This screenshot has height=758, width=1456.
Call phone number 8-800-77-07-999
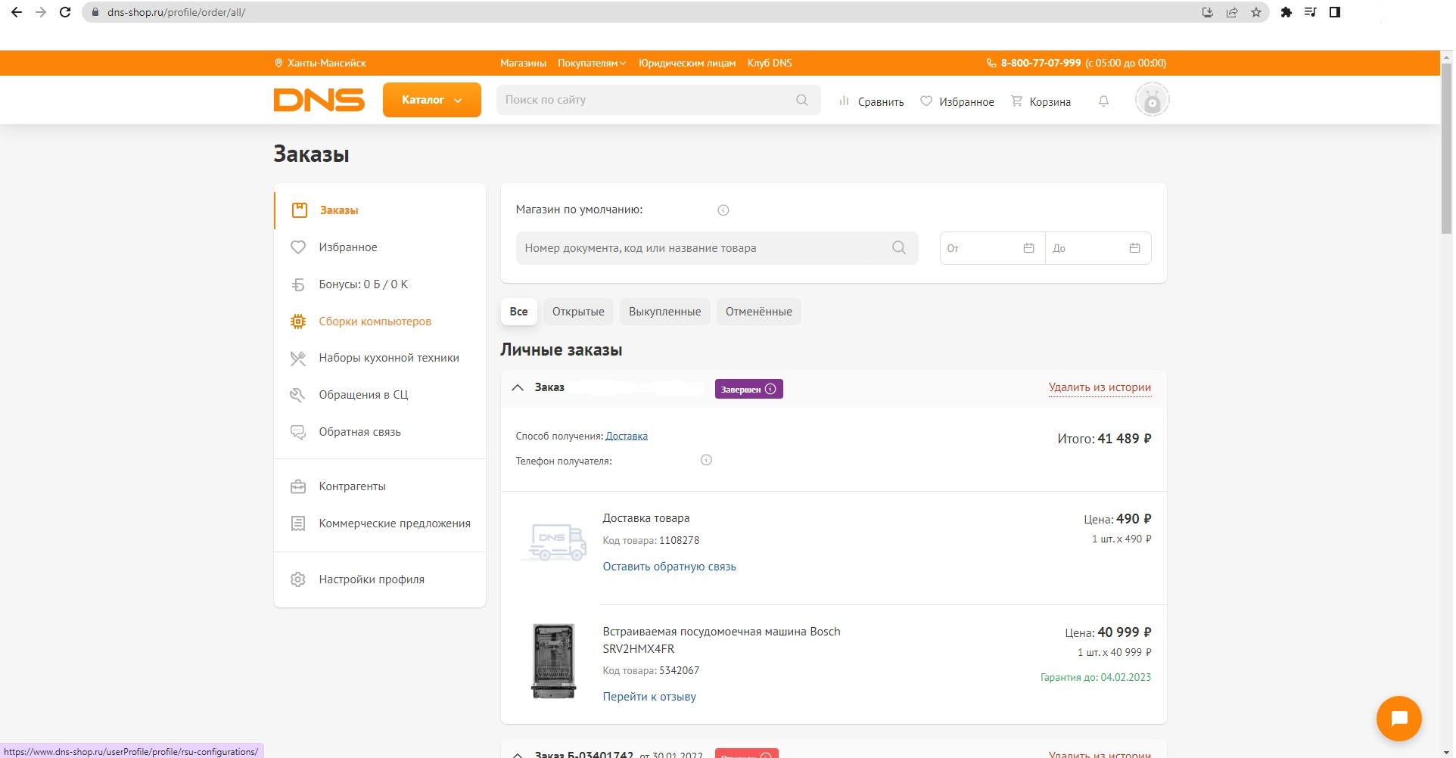[1040, 63]
